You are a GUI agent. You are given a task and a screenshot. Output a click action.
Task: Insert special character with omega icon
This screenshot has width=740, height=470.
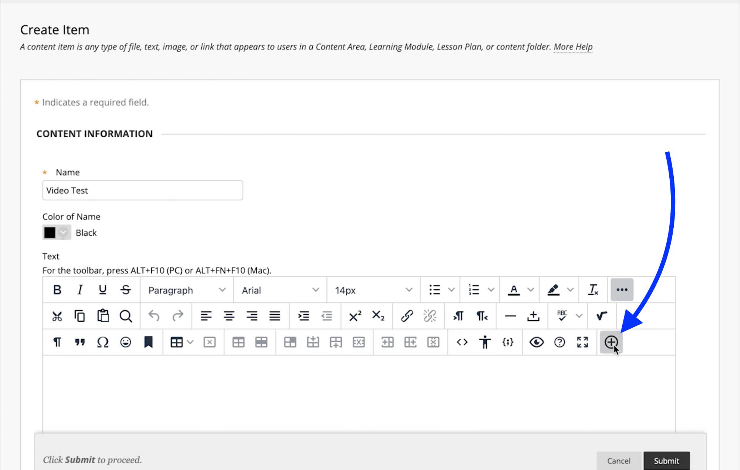(x=102, y=342)
